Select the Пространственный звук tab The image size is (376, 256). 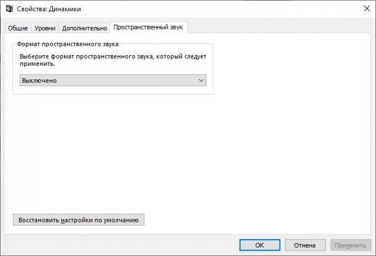click(x=149, y=28)
